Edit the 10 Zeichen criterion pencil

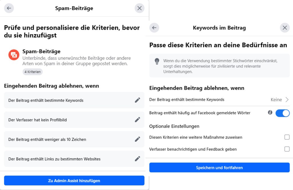[x=138, y=139]
